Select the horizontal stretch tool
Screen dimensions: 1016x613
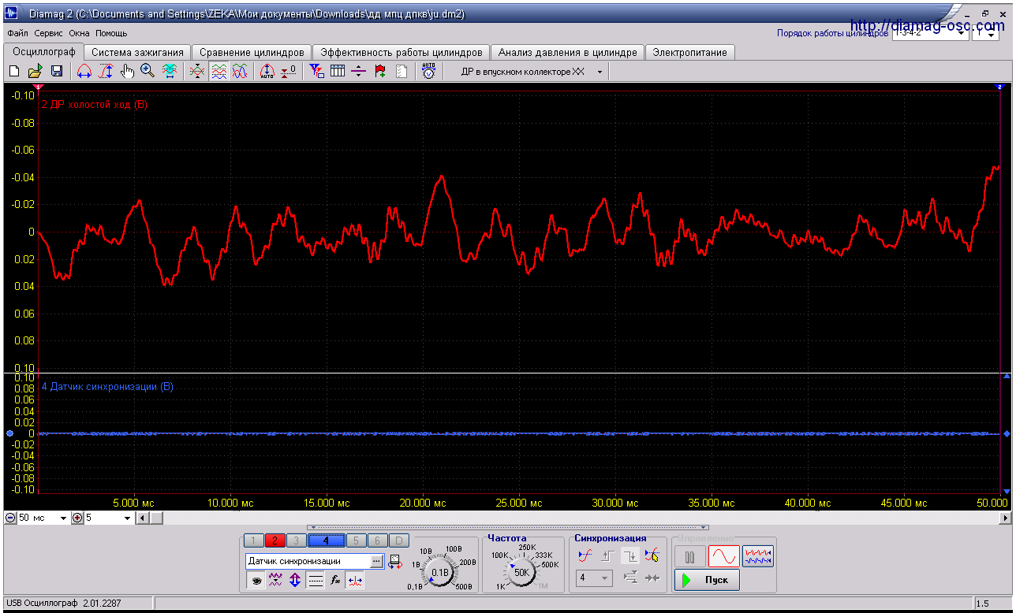click(x=84, y=72)
